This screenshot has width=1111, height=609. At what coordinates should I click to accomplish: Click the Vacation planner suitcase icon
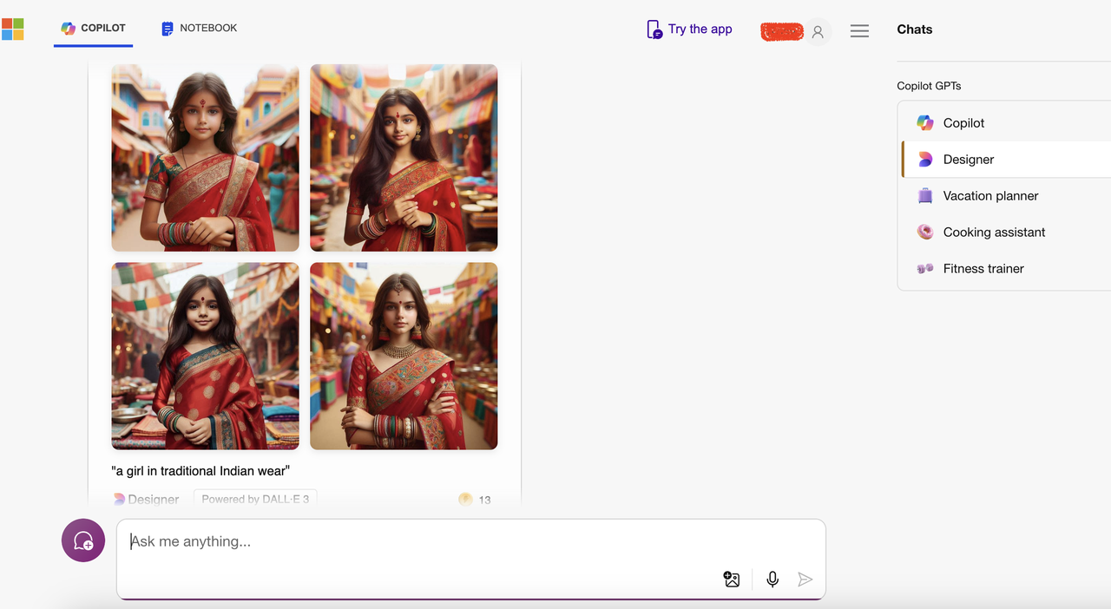[x=925, y=196]
